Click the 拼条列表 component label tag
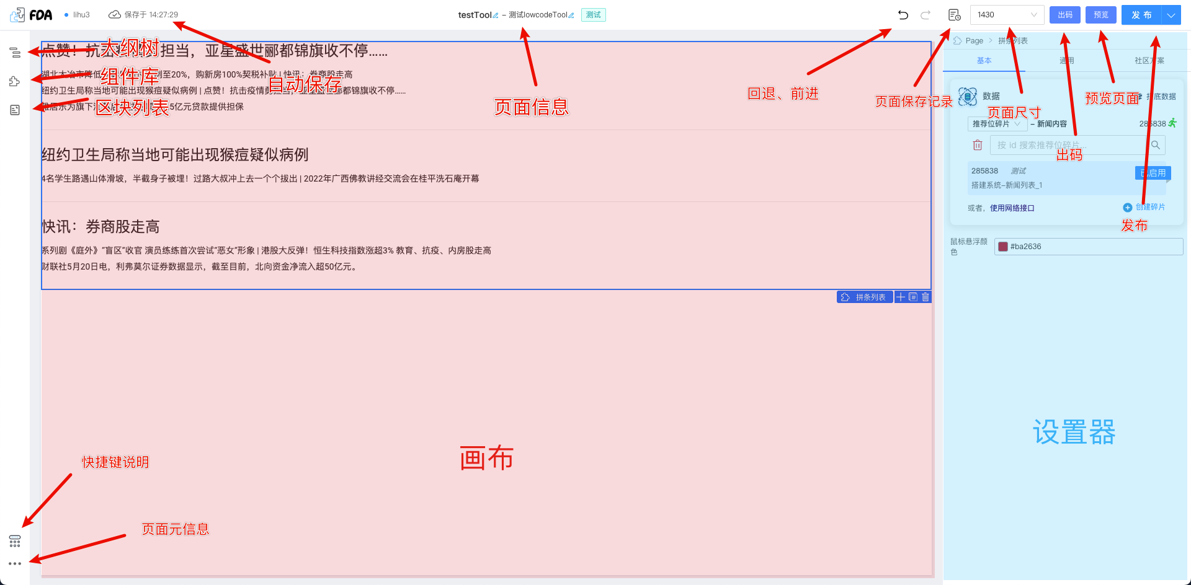Viewport: 1191px width, 585px height. pos(865,297)
